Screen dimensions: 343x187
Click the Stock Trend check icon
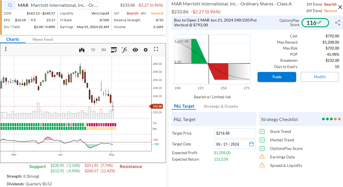point(262,131)
